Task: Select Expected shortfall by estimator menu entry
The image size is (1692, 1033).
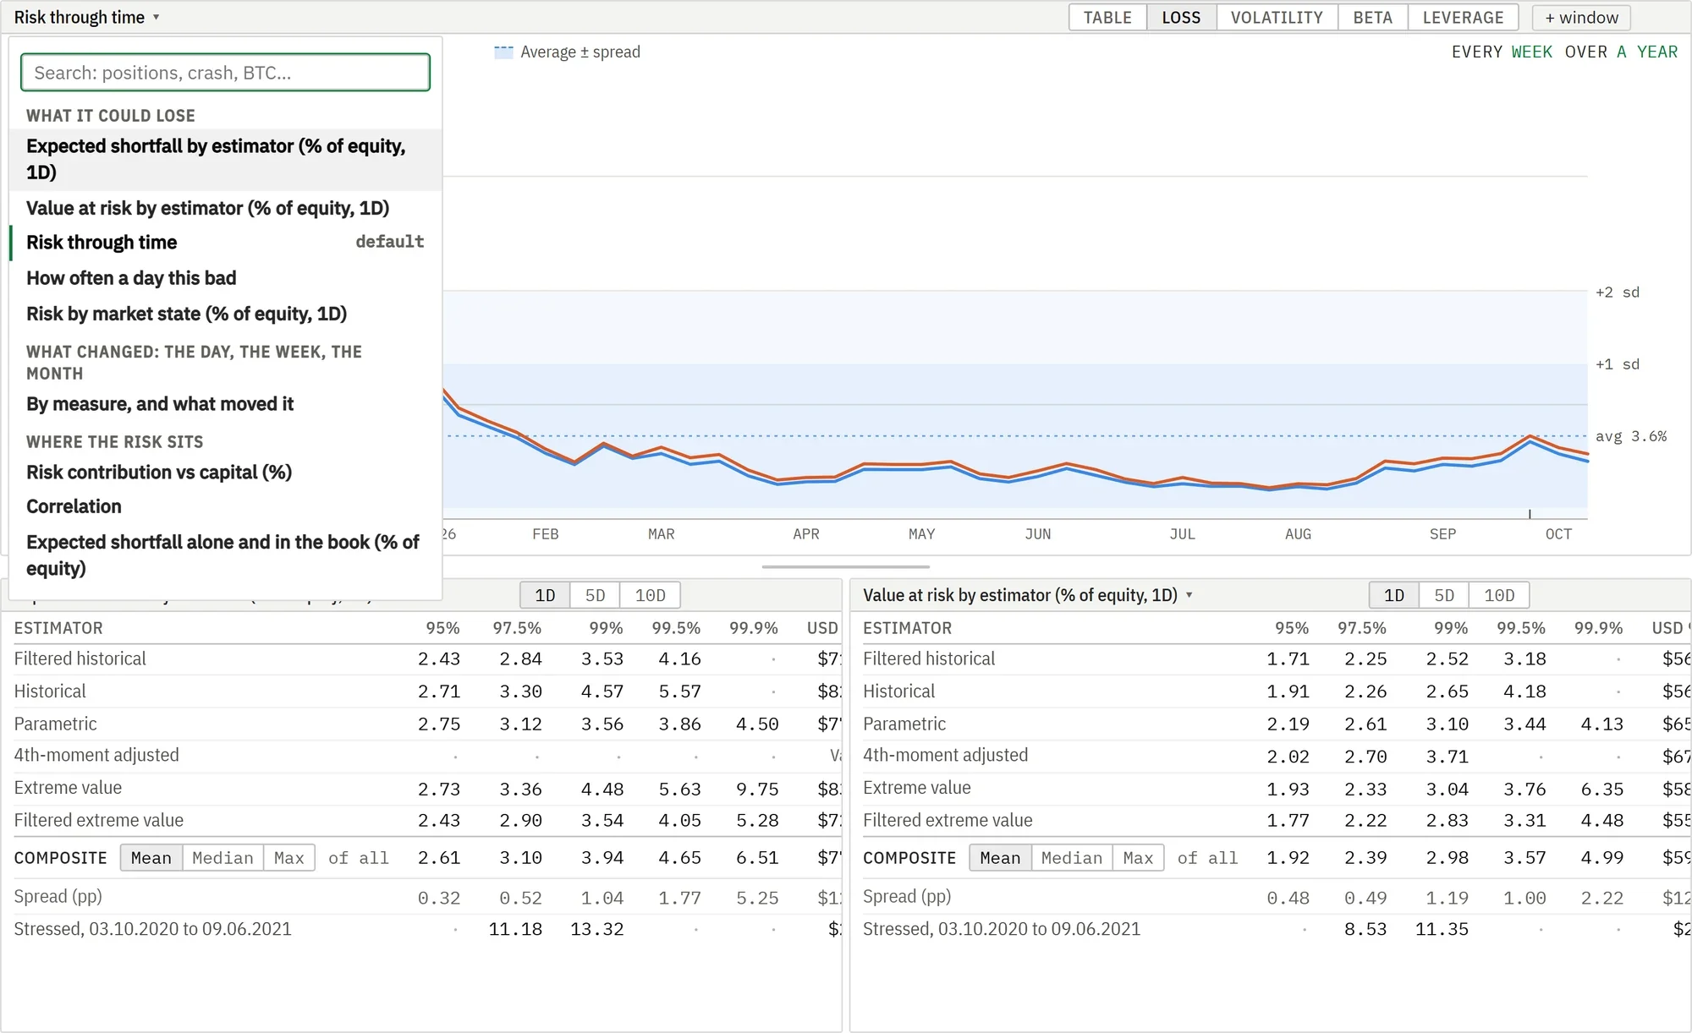Action: tap(225, 159)
